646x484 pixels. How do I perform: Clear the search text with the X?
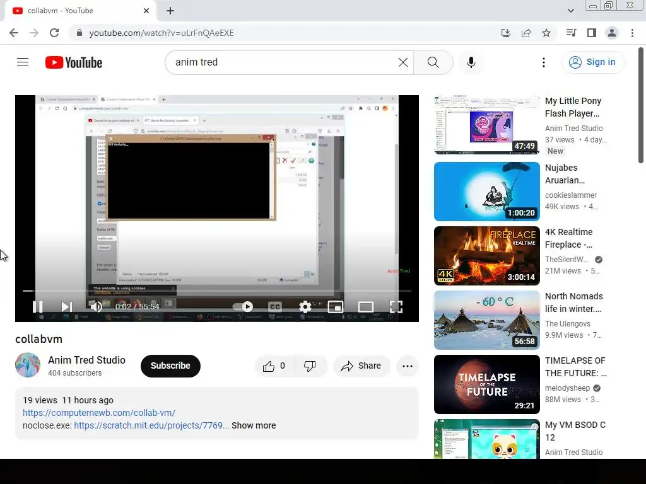coord(403,62)
